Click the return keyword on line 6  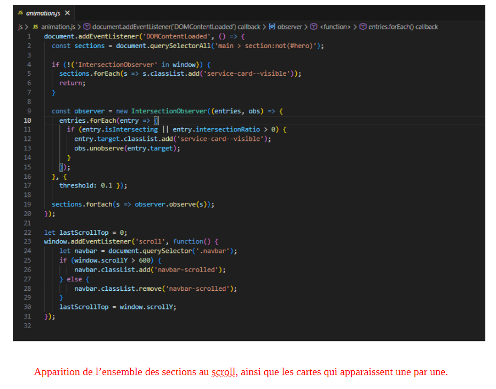click(x=71, y=83)
